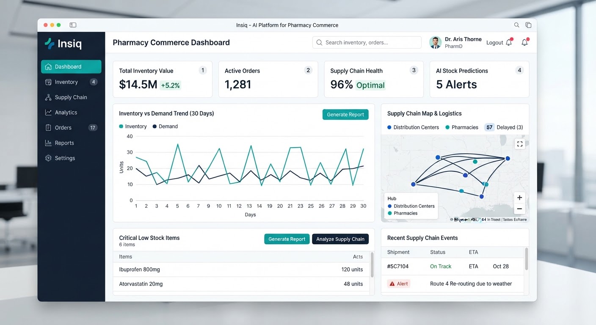Zoom out on the map with minus
This screenshot has width=596, height=325.
click(519, 209)
